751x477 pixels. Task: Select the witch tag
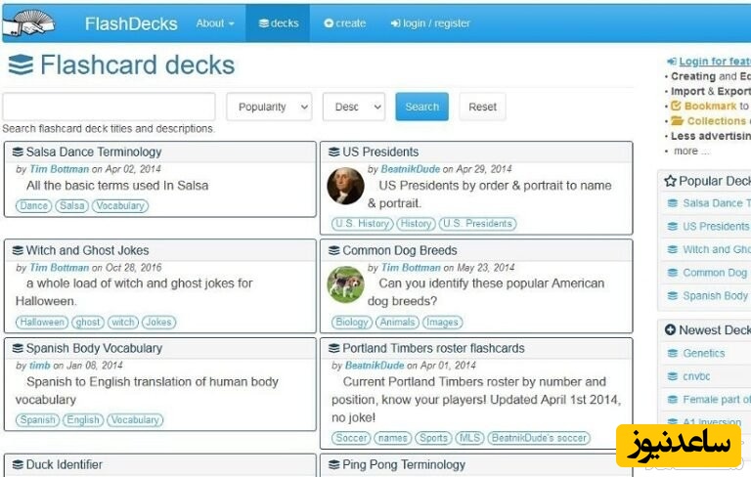pos(123,323)
